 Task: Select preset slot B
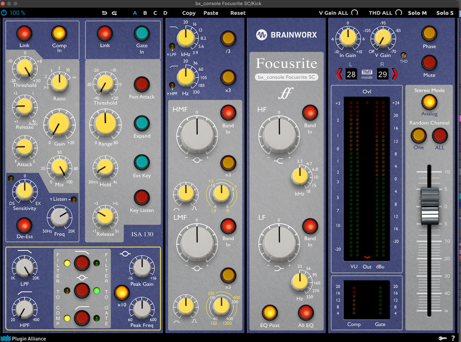145,13
